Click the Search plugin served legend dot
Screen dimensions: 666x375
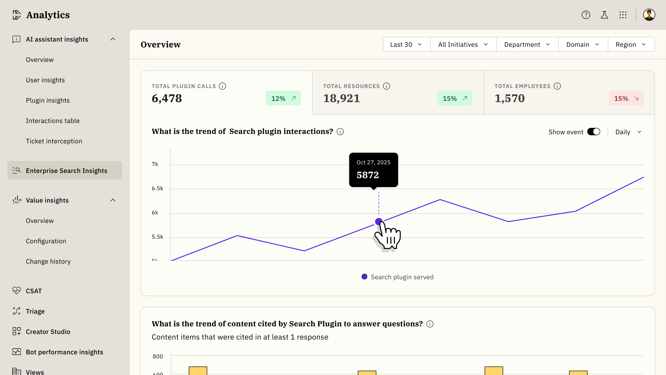364,277
